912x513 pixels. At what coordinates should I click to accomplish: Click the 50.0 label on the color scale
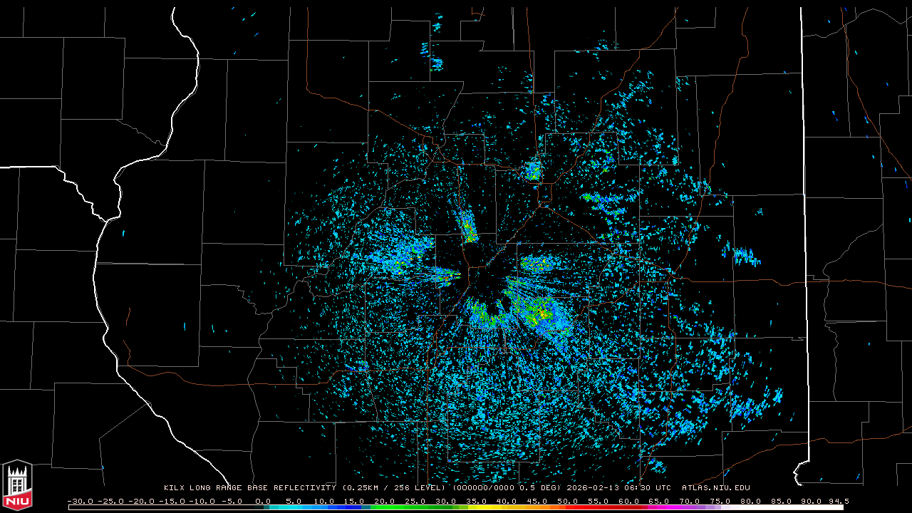click(x=568, y=501)
